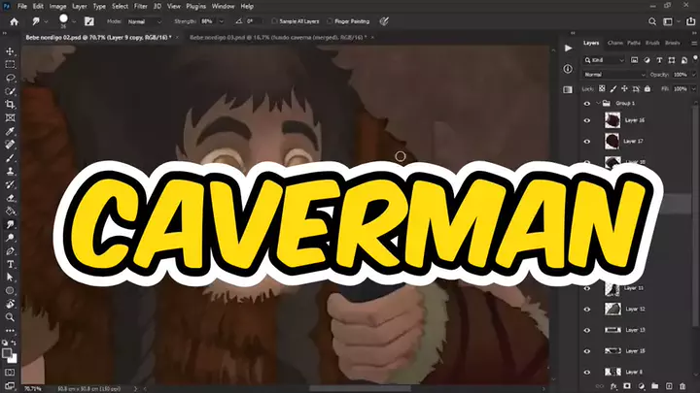Open the Mode dropdown in options bar
The height and width of the screenshot is (393, 700).
click(142, 19)
